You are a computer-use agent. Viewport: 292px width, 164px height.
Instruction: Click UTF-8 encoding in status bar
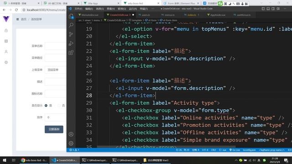pyautogui.click(x=205, y=150)
